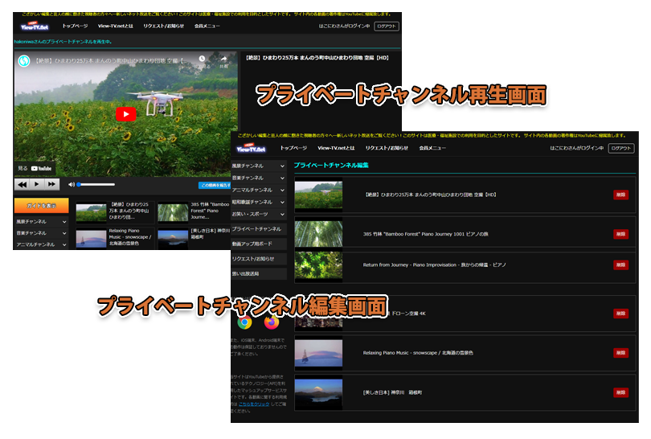Expand 風景チャンネル in playback window sidebar

pos(41,222)
